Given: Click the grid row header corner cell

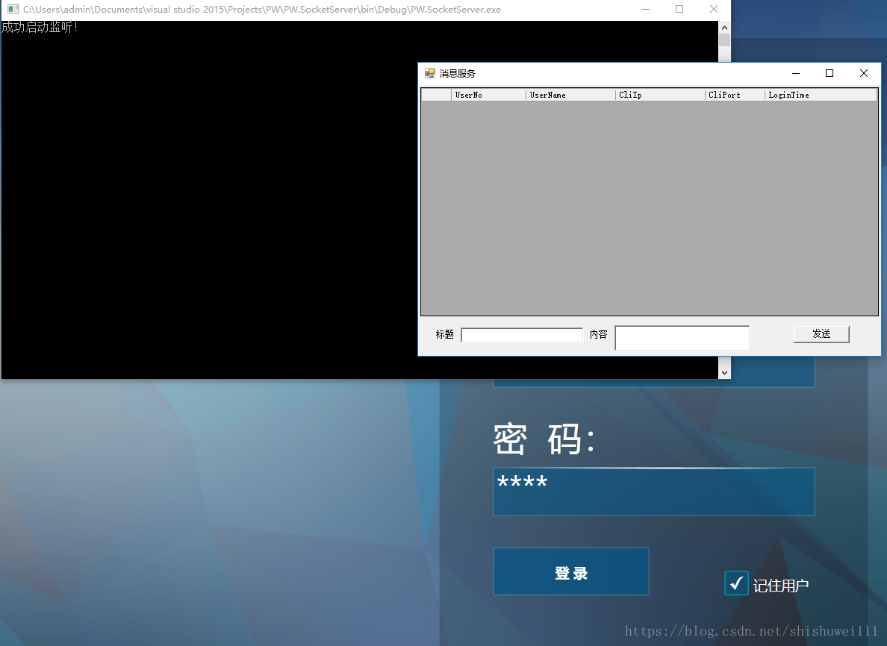Looking at the screenshot, I should point(436,95).
